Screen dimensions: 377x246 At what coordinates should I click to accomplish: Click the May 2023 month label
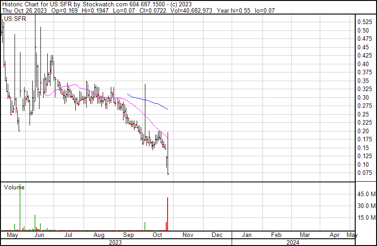(x=12, y=235)
